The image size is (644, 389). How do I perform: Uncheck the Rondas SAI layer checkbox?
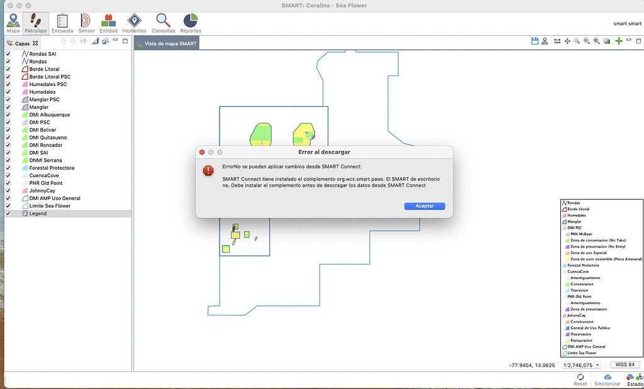8,54
